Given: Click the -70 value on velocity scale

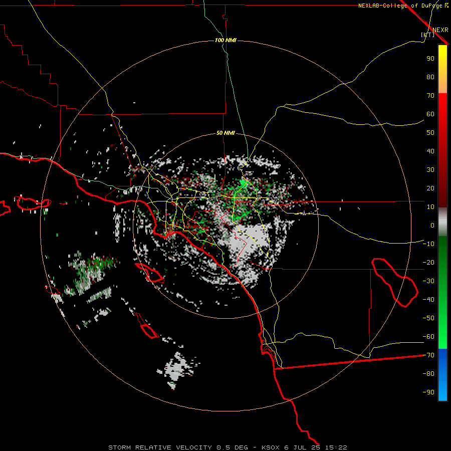Looking at the screenshot, I should point(428,355).
